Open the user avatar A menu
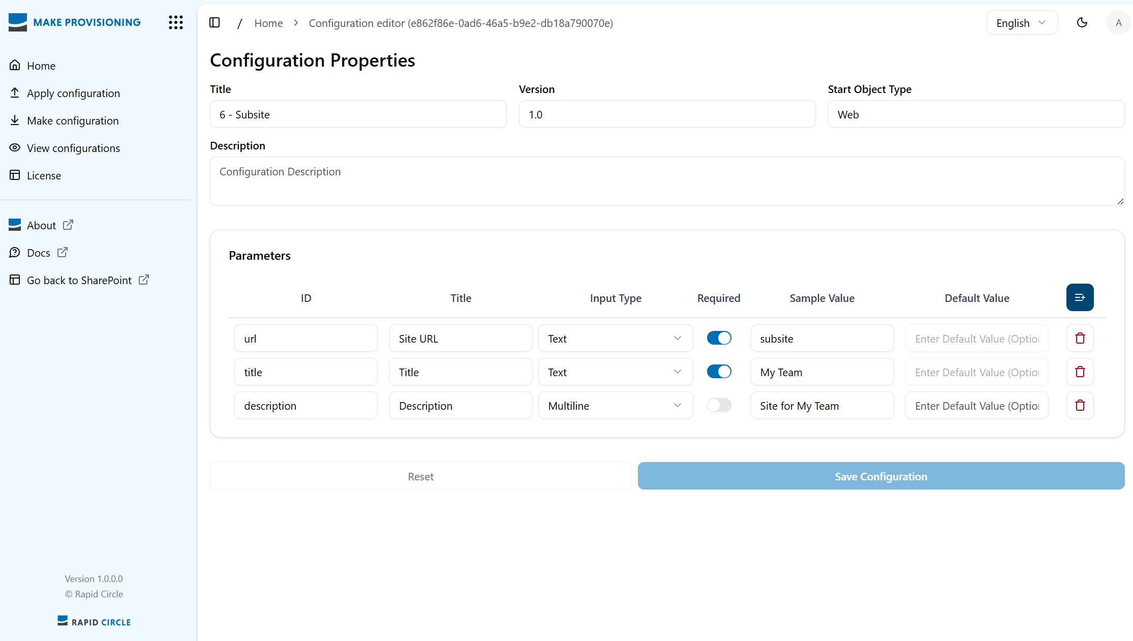Image resolution: width=1133 pixels, height=641 pixels. pos(1118,22)
